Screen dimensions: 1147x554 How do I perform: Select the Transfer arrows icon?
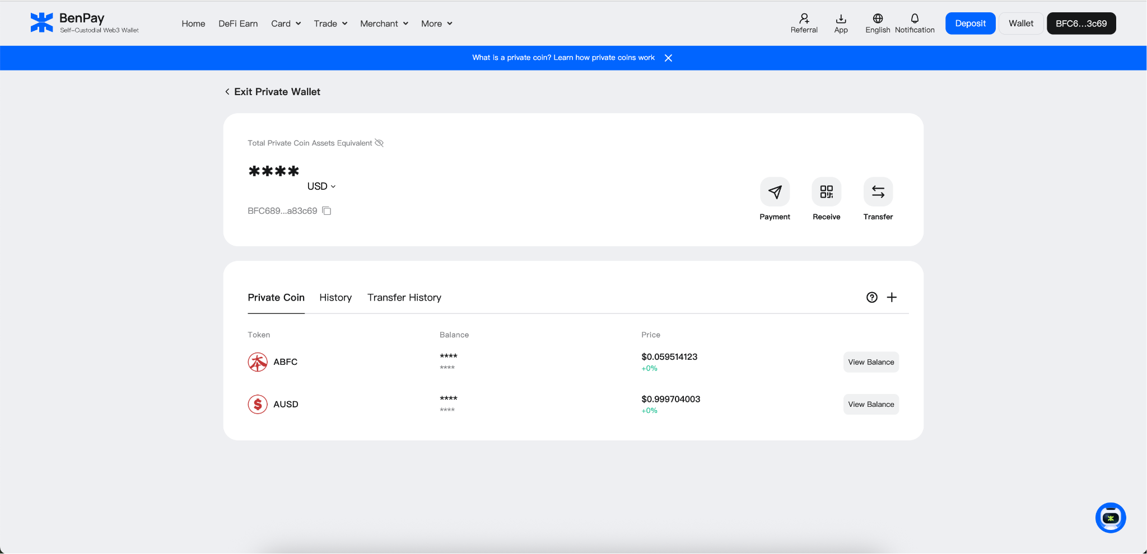click(877, 192)
